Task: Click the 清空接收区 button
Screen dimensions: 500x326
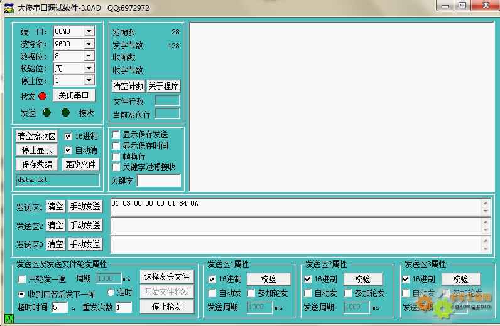Action: pyautogui.click(x=37, y=136)
